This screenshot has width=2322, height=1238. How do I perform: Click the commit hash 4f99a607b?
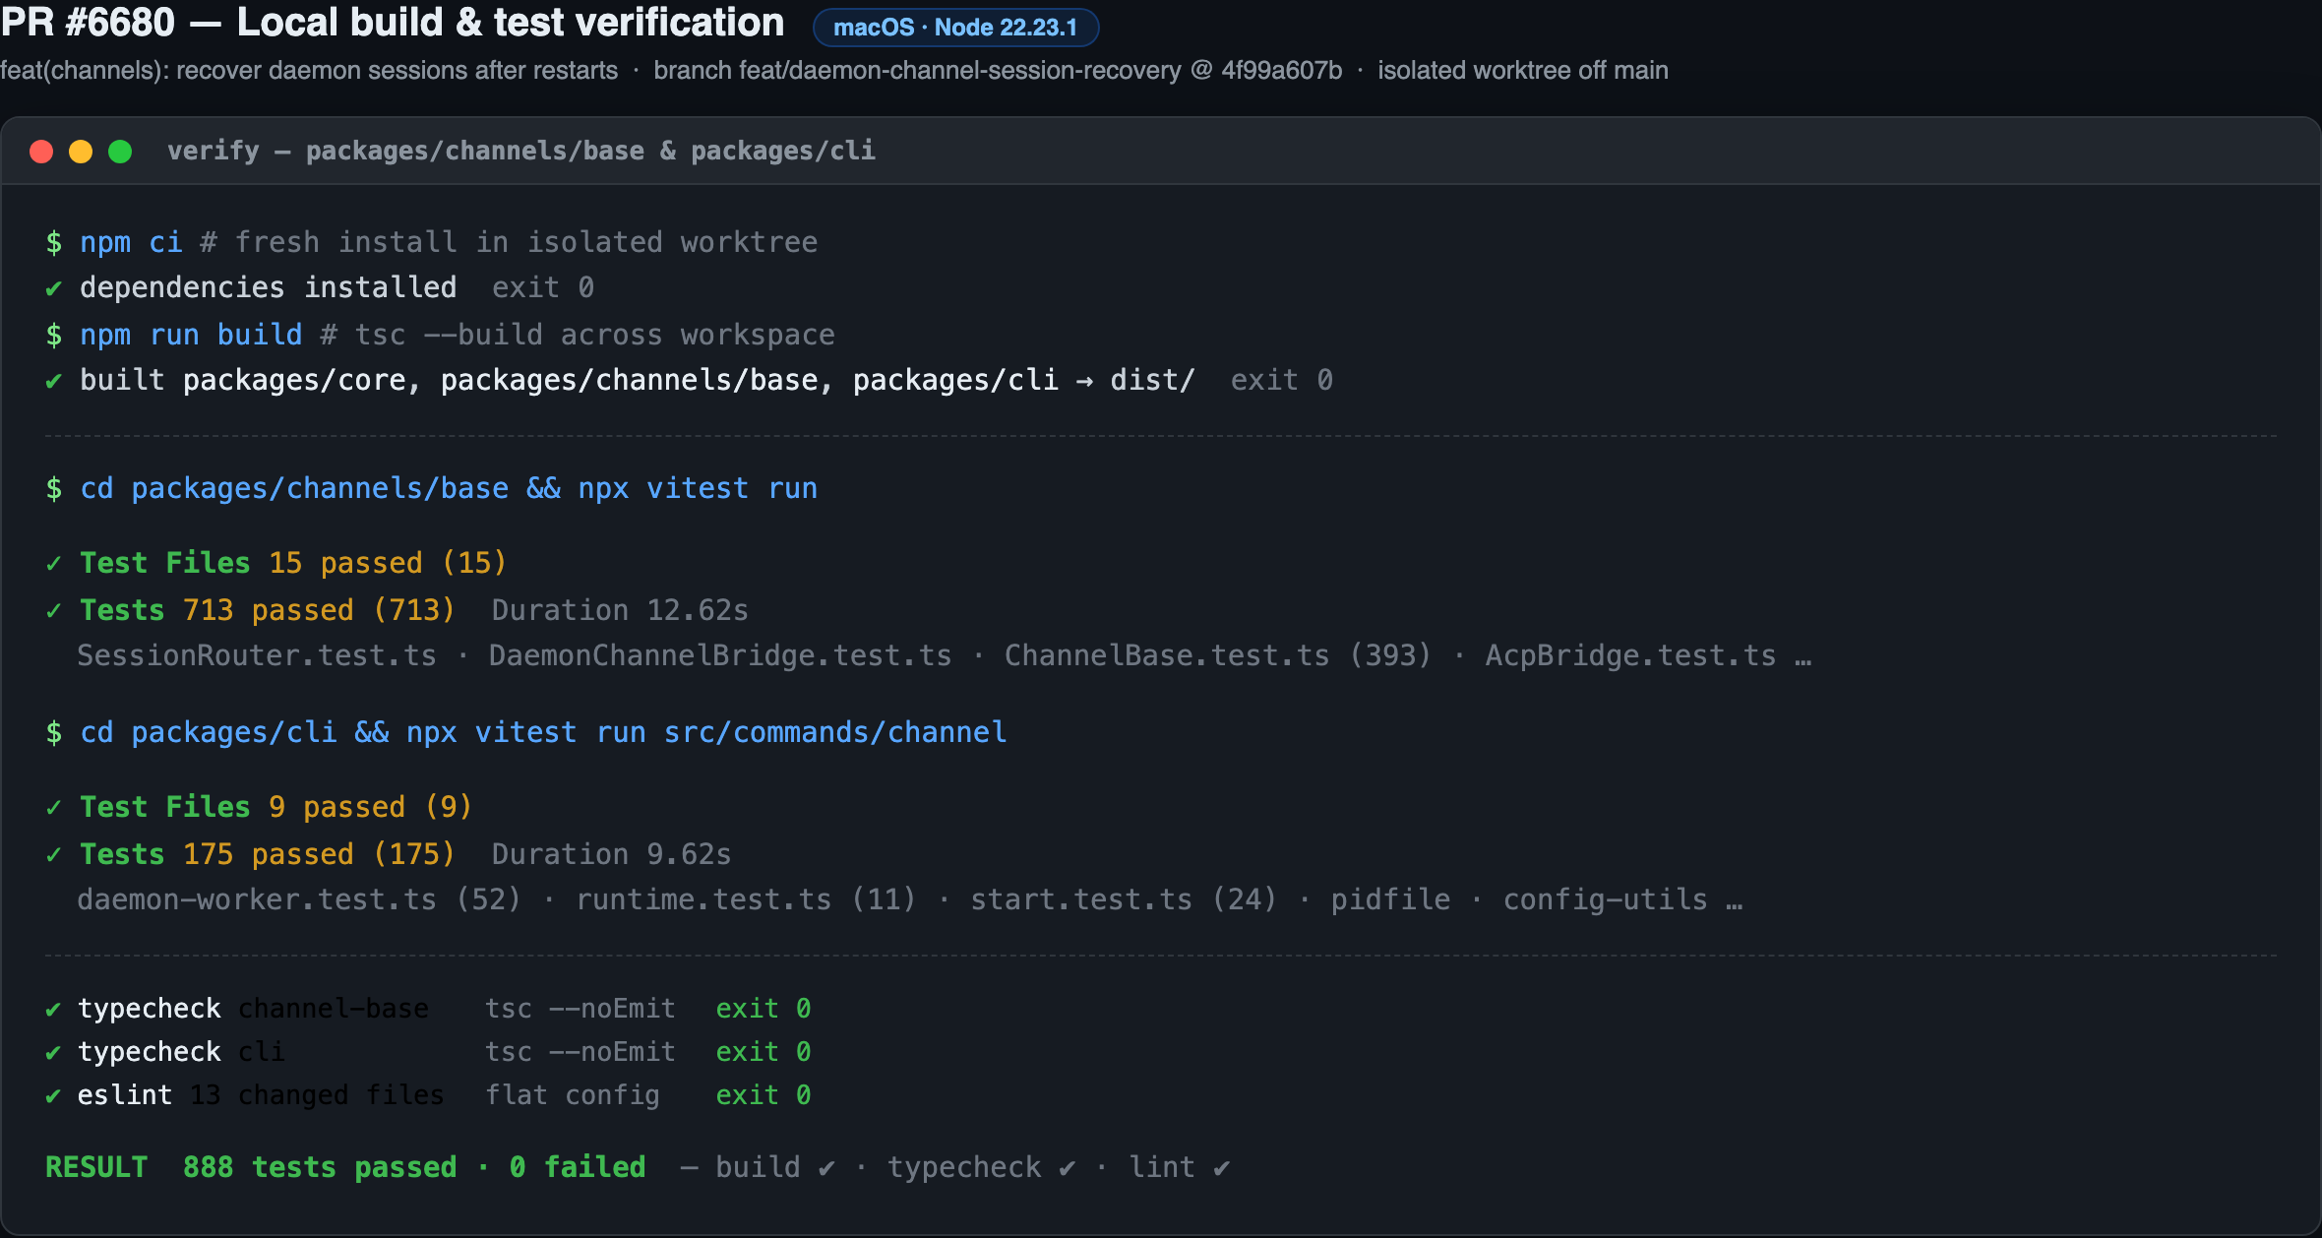[x=1281, y=70]
